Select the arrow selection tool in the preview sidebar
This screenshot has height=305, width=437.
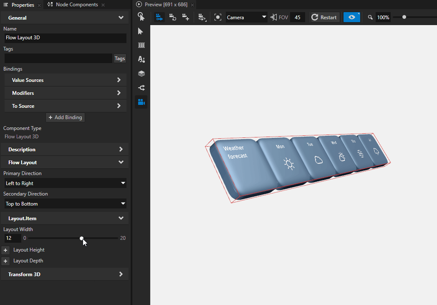click(x=140, y=31)
